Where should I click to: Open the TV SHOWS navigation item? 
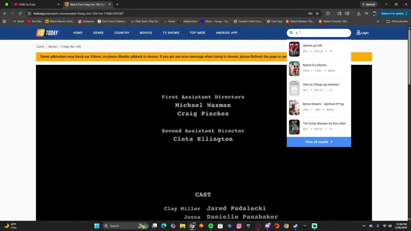pos(171,33)
